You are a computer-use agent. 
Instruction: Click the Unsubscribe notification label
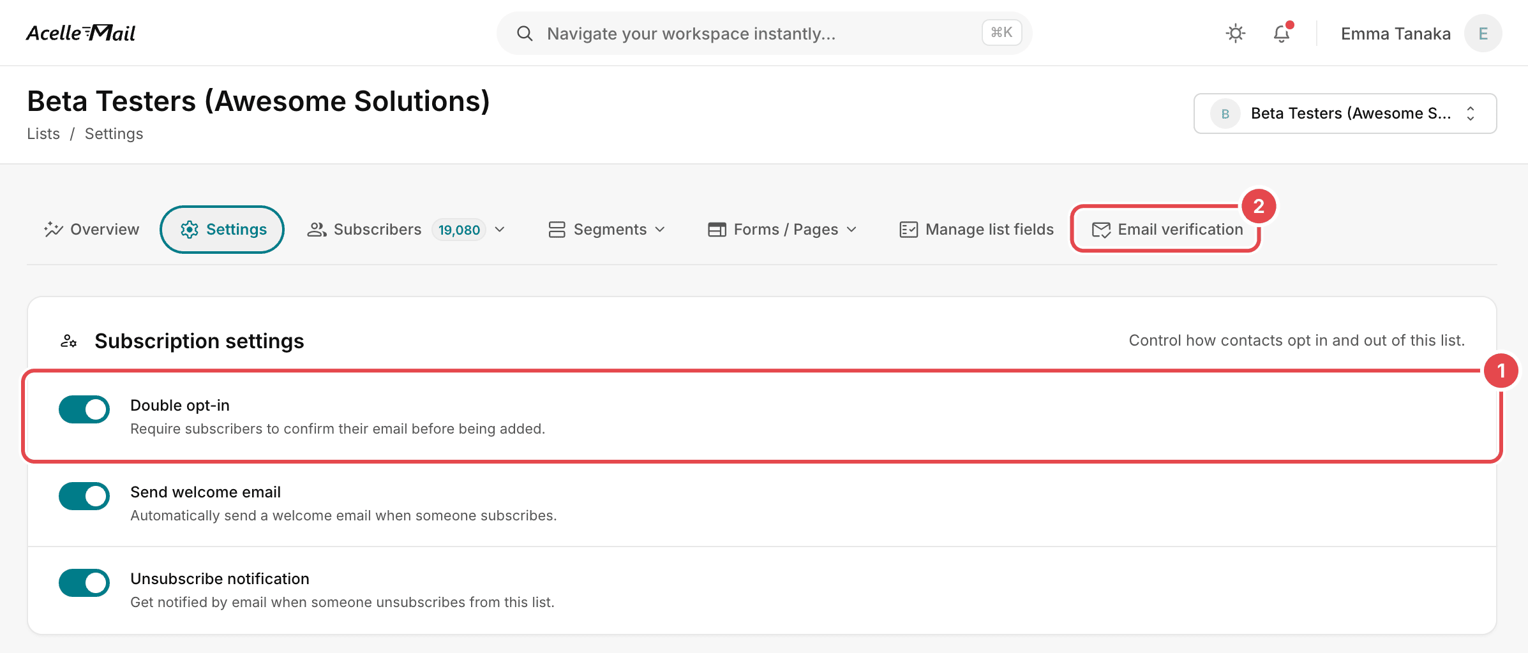[x=220, y=579]
